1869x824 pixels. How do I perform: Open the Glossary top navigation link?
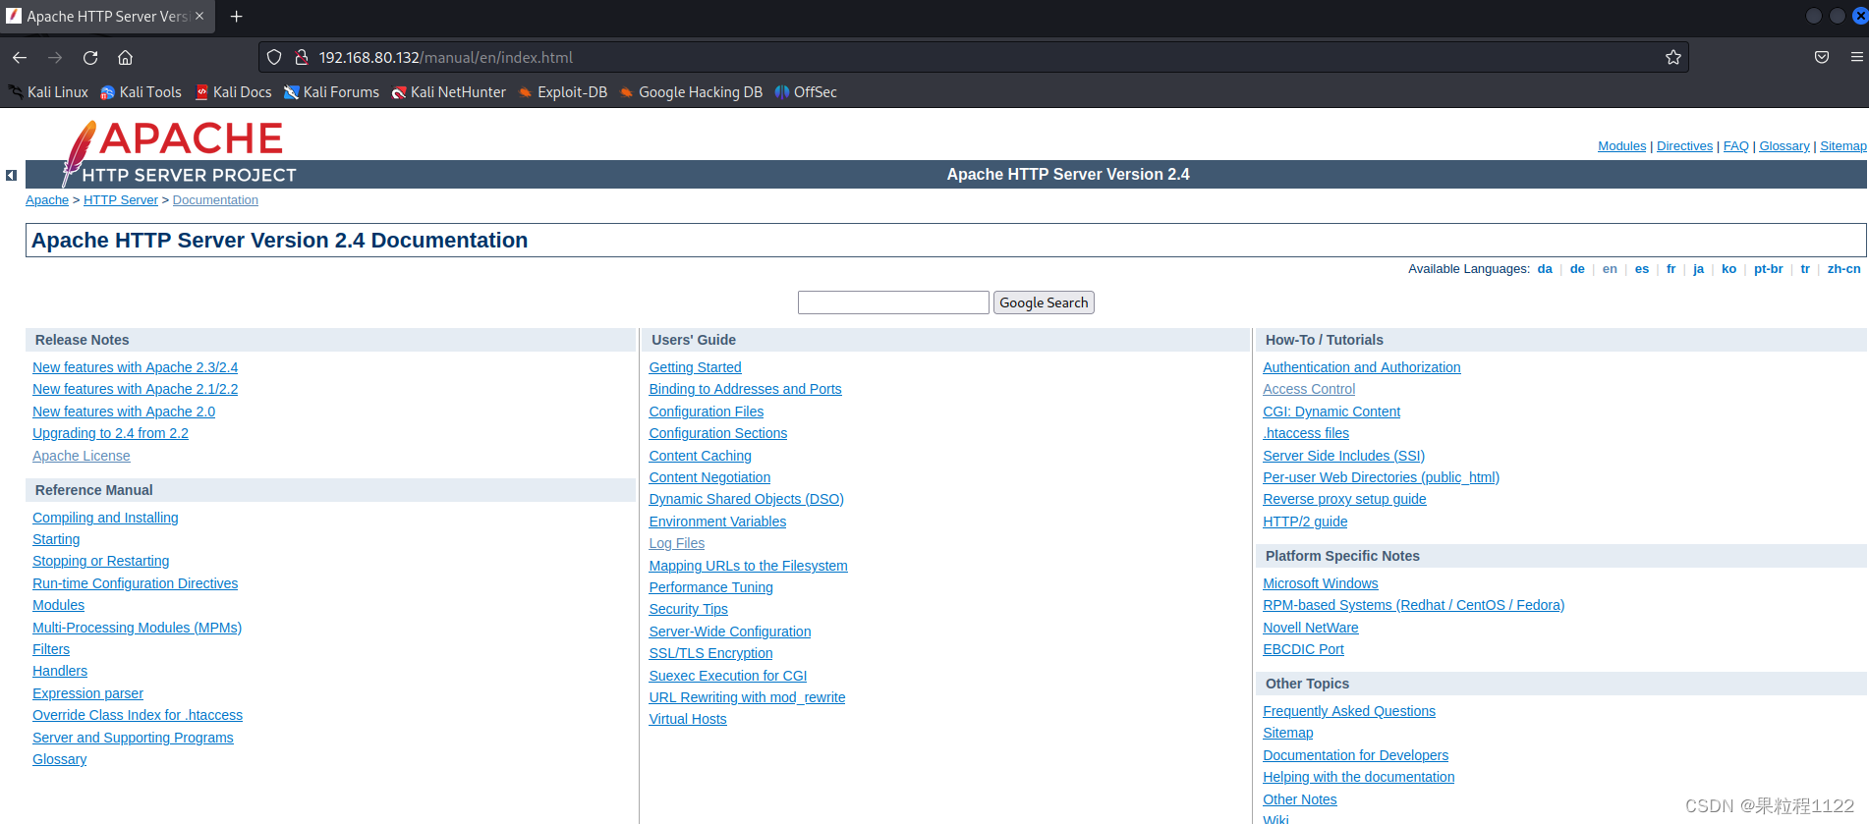pyautogui.click(x=1784, y=146)
